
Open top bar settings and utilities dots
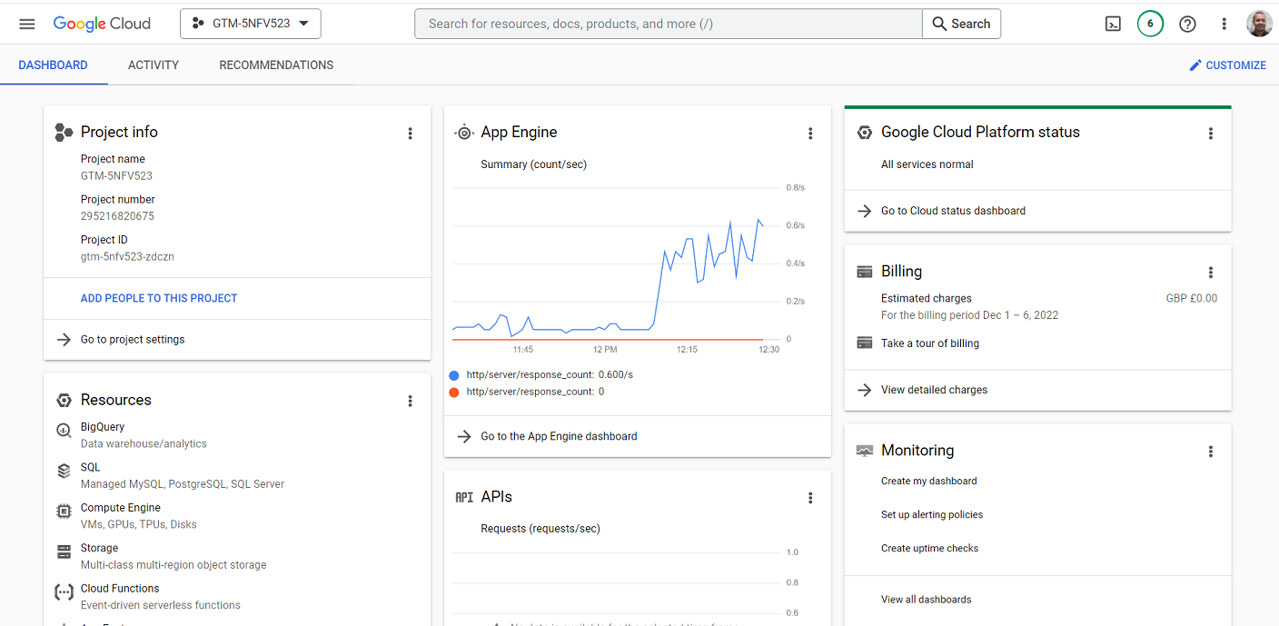(x=1224, y=25)
